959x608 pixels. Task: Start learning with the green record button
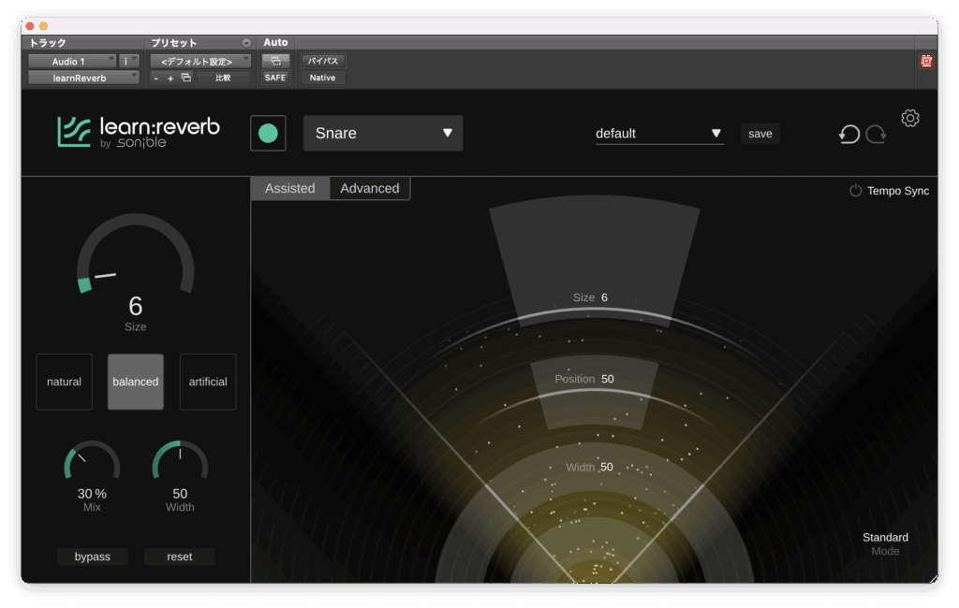point(268,133)
